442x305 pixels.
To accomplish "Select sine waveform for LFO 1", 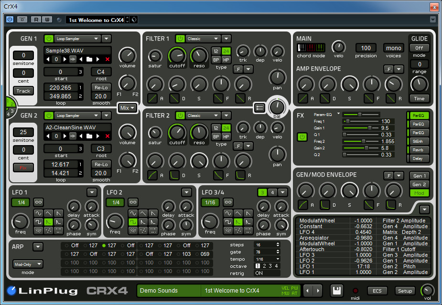I will 38,213.
